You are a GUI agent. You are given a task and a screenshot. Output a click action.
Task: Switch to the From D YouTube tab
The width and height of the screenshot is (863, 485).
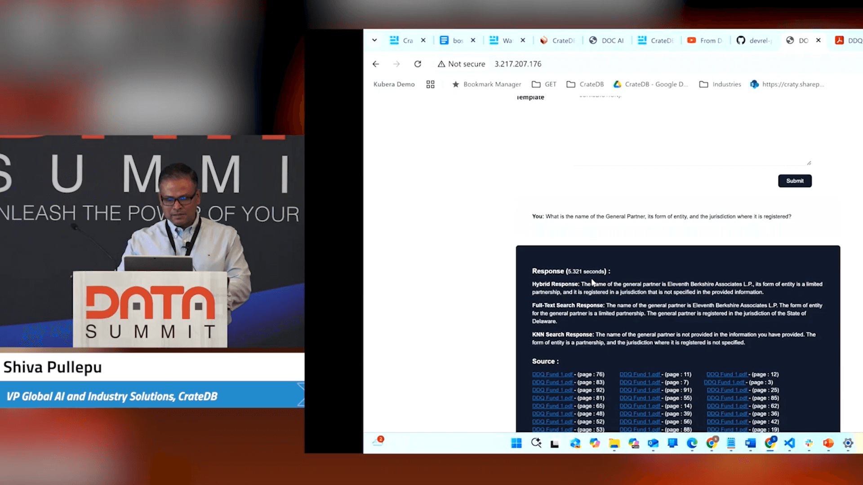[705, 40]
